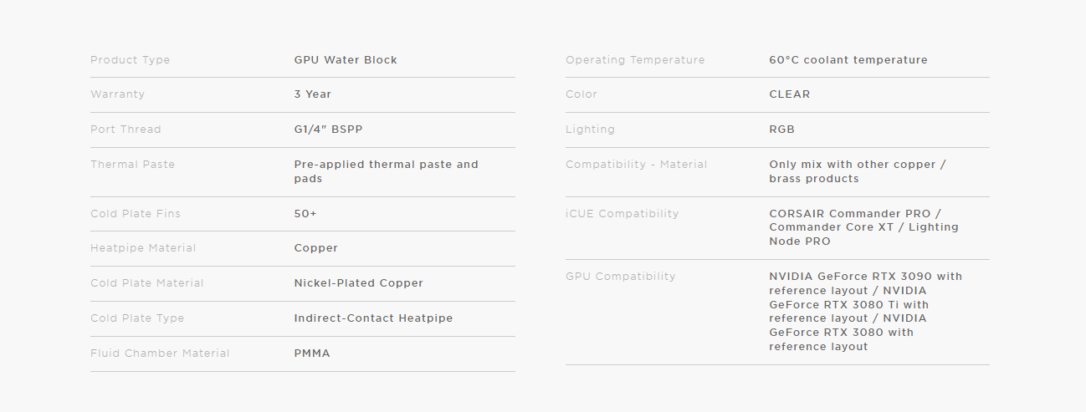Viewport: 1086px width, 412px height.
Task: Select the Nickel-Plated Copper text
Action: [359, 283]
